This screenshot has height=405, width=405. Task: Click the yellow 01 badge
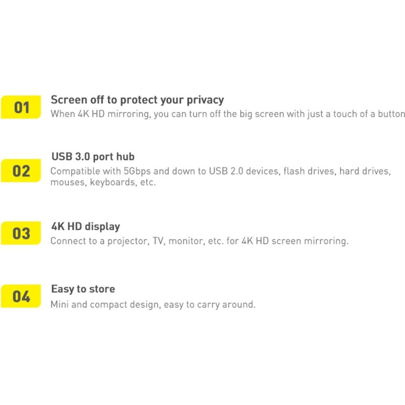[21, 107]
